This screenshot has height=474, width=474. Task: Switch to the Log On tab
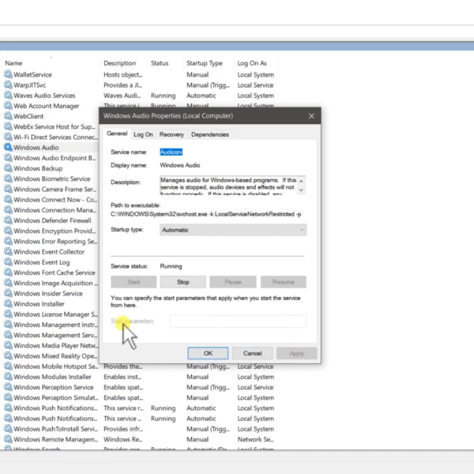point(143,134)
